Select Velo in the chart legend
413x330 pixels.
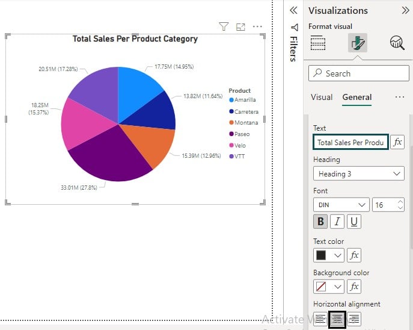(237, 145)
